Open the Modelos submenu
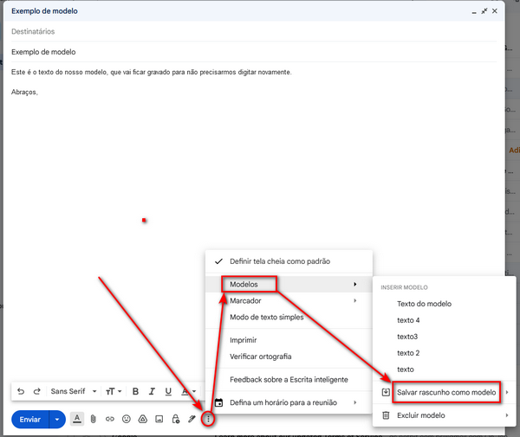Image resolution: width=520 pixels, height=437 pixels. click(289, 284)
